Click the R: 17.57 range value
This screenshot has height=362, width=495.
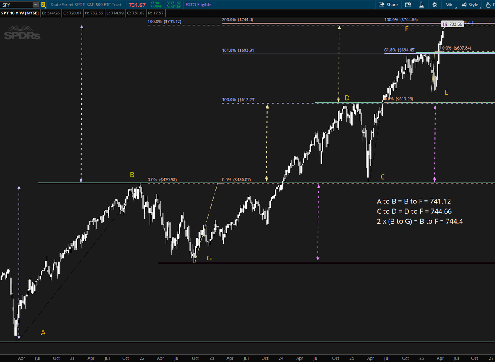click(x=155, y=13)
